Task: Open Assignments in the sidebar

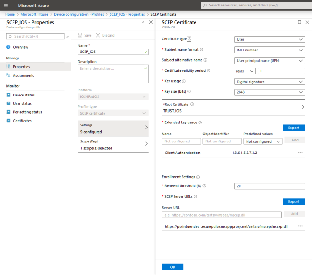Action: tap(24, 75)
